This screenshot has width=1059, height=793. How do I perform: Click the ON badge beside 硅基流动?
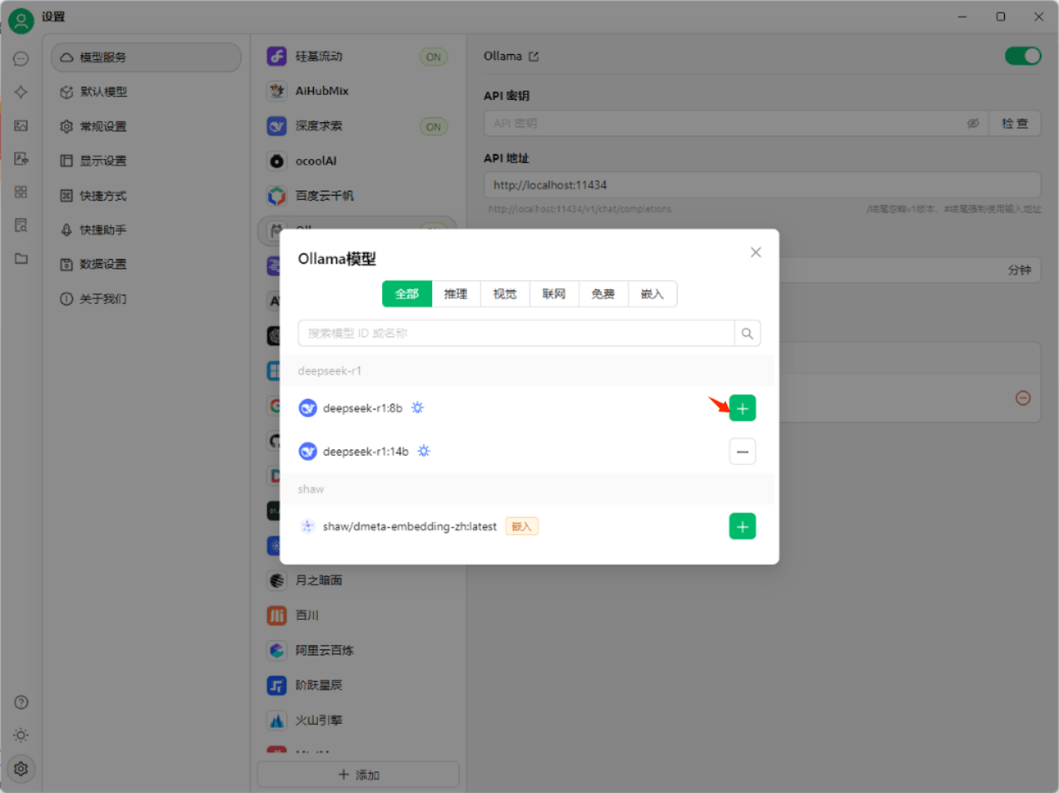(x=434, y=57)
